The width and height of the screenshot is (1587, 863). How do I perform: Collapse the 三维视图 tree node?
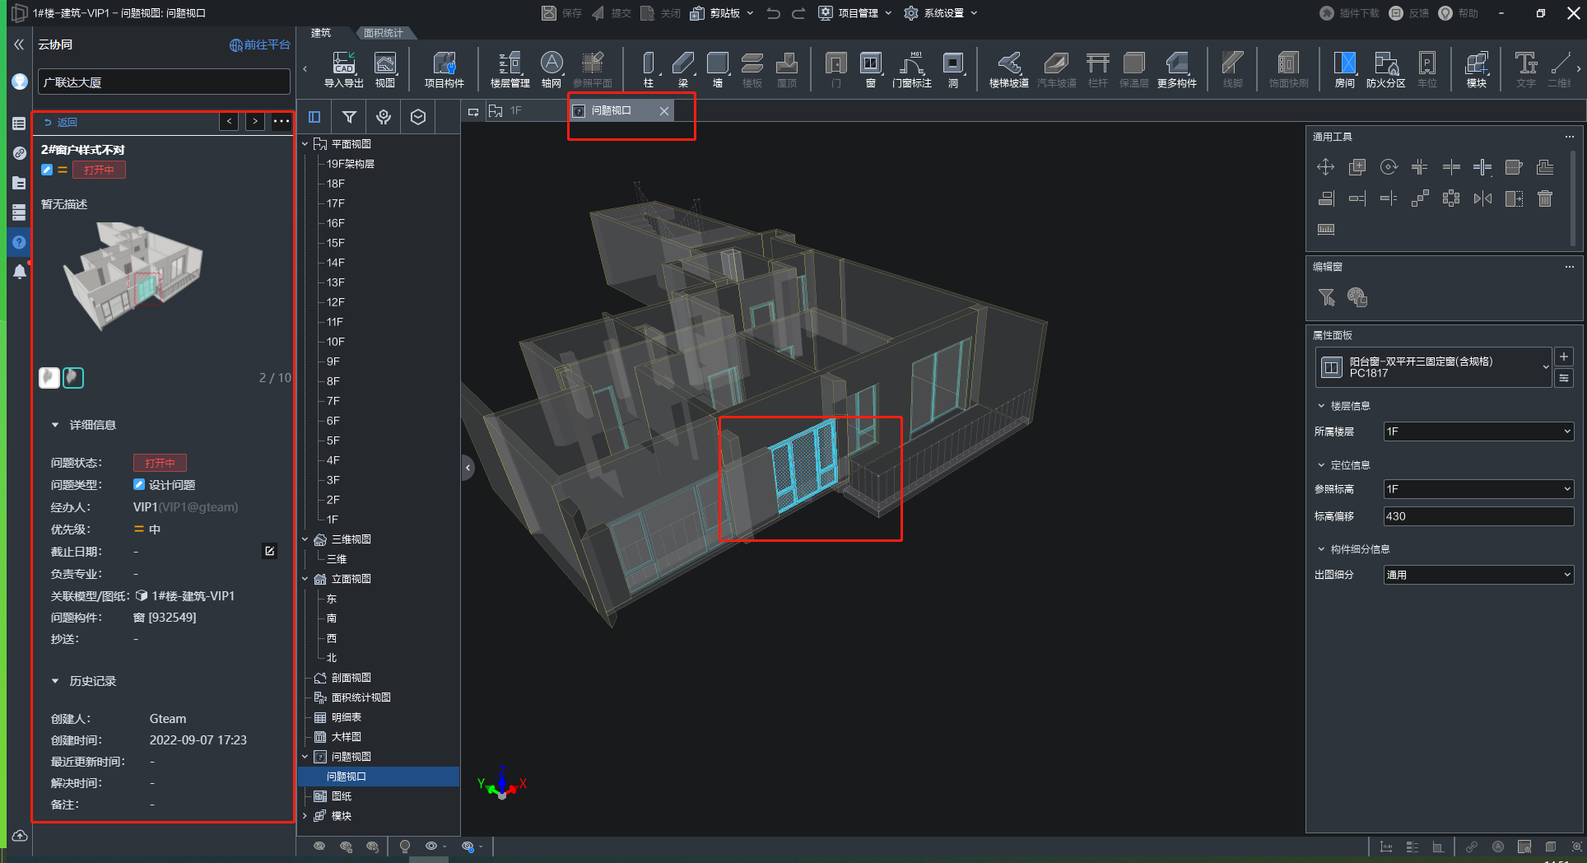[x=305, y=539]
